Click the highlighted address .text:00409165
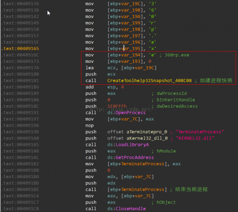This screenshot has width=238, height=212. point(20,49)
